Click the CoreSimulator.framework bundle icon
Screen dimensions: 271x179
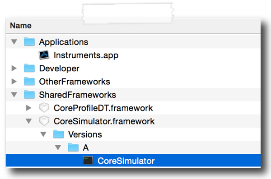[x=44, y=121]
